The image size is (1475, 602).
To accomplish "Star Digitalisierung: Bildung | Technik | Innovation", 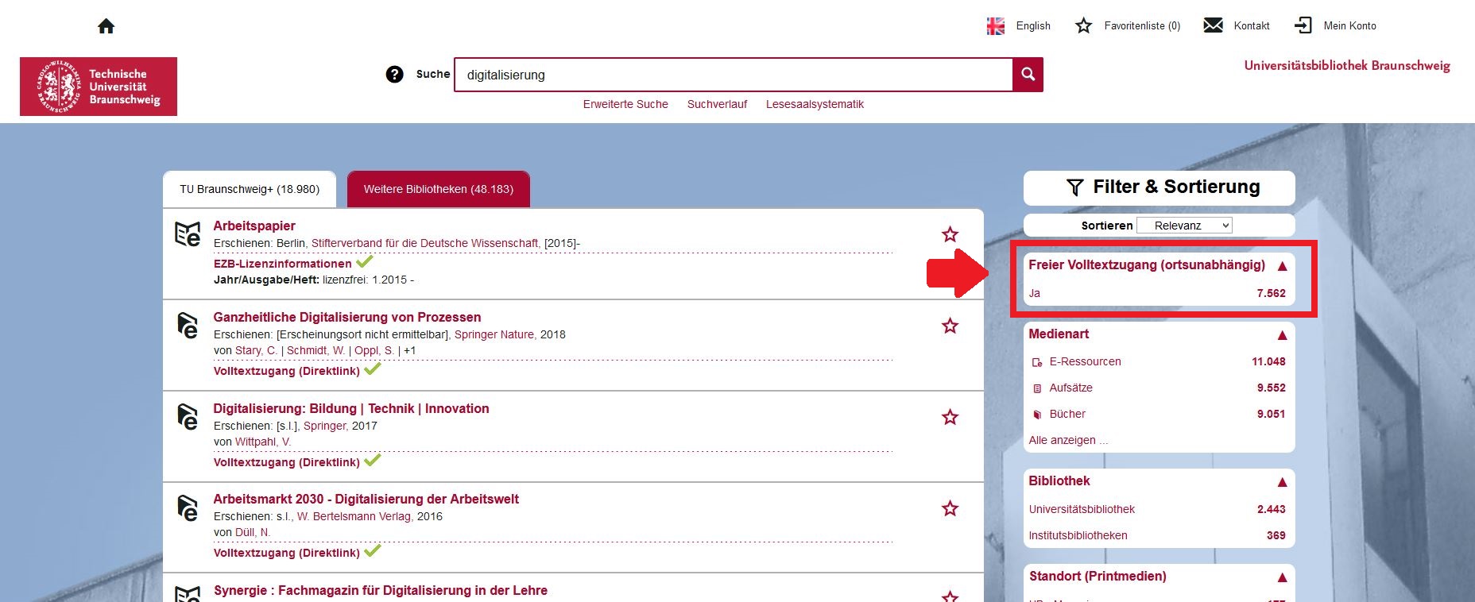I will (x=950, y=417).
